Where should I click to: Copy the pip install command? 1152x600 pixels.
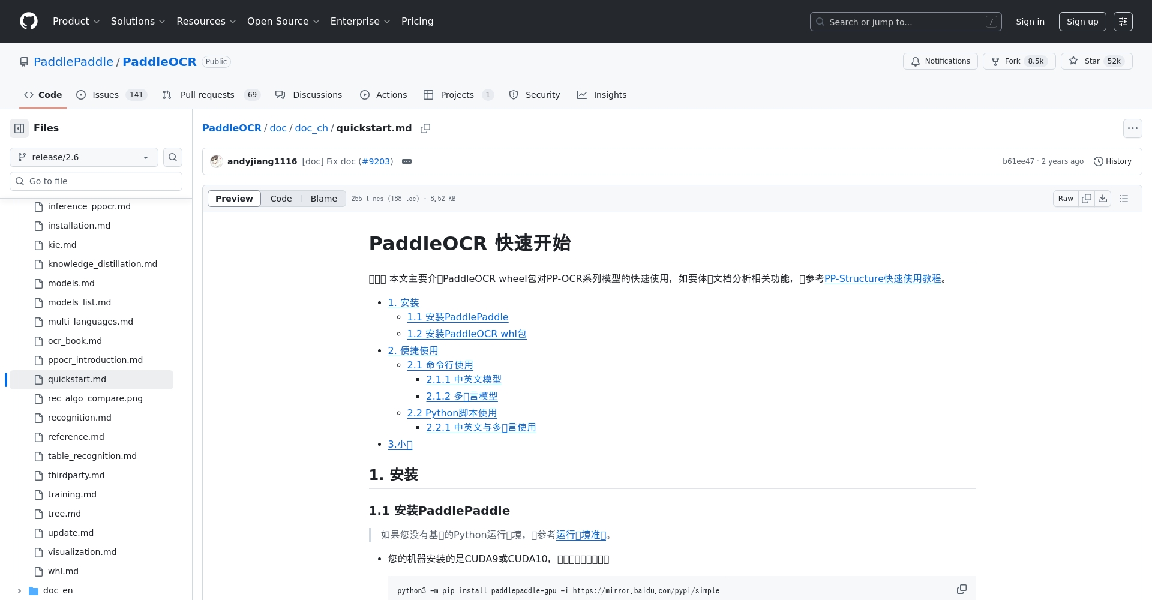point(962,589)
